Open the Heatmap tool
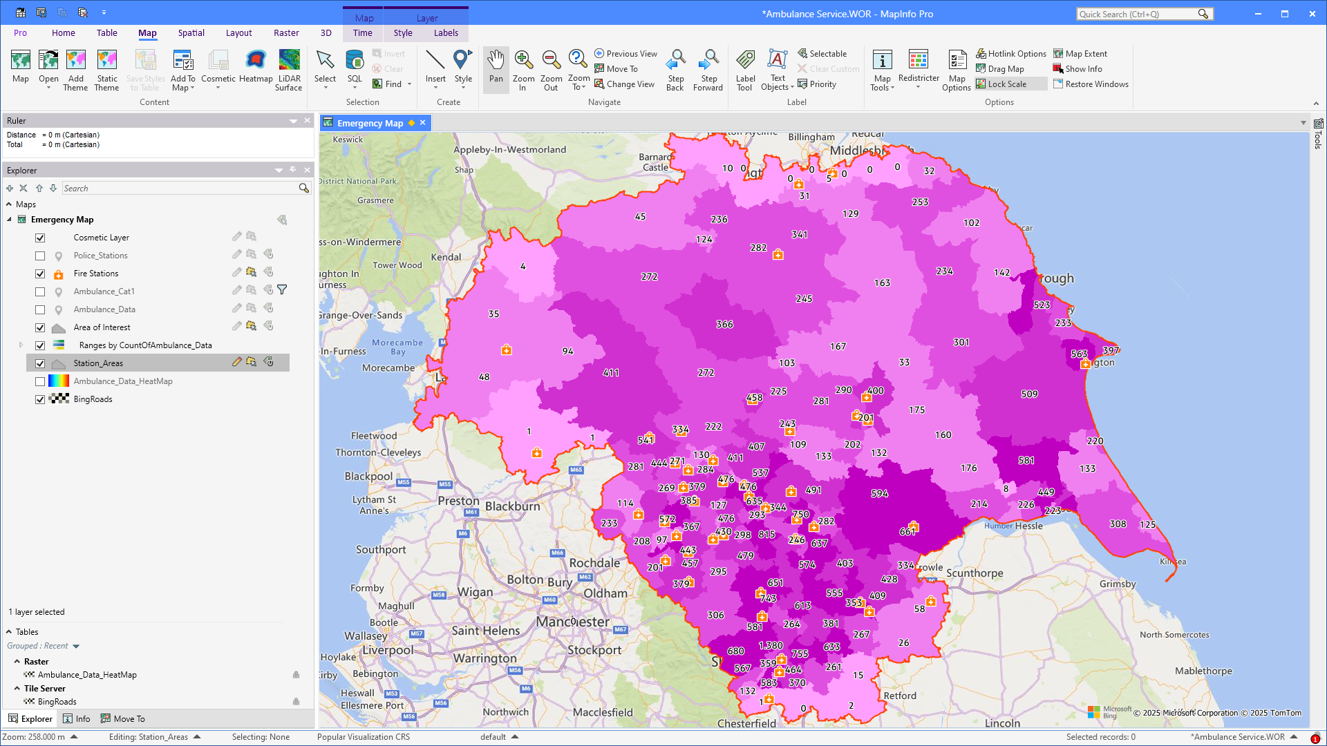 pos(256,68)
